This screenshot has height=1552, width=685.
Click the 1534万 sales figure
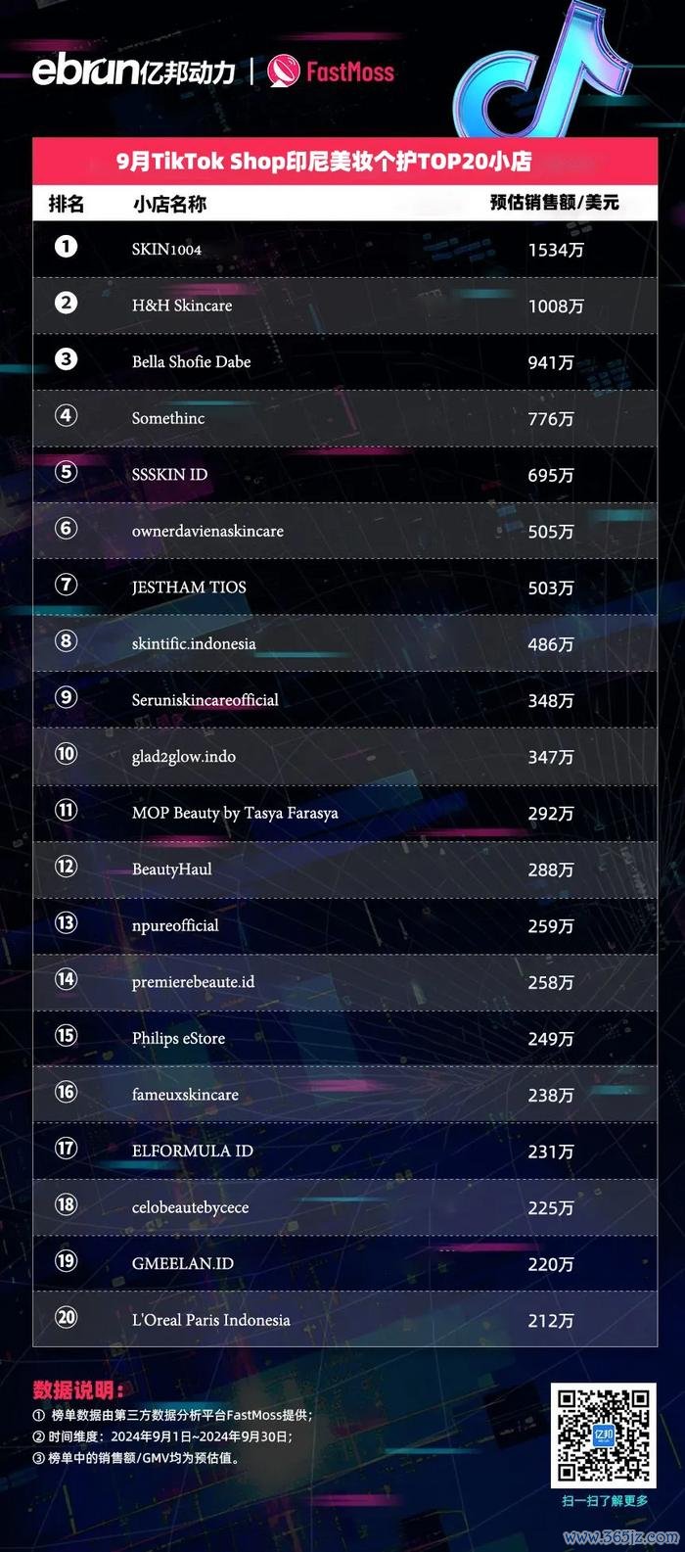(556, 250)
